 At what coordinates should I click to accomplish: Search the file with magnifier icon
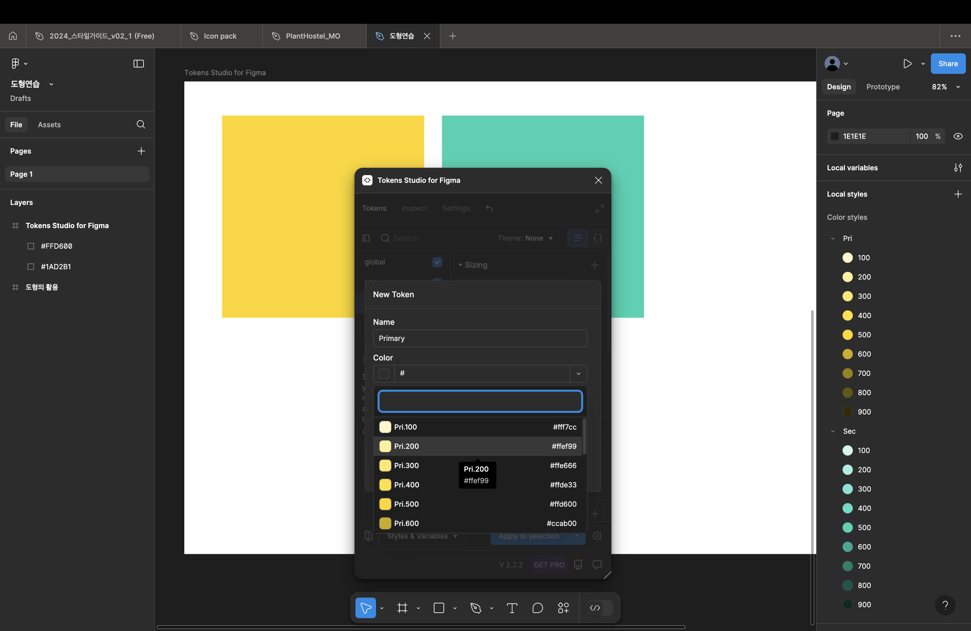[141, 124]
